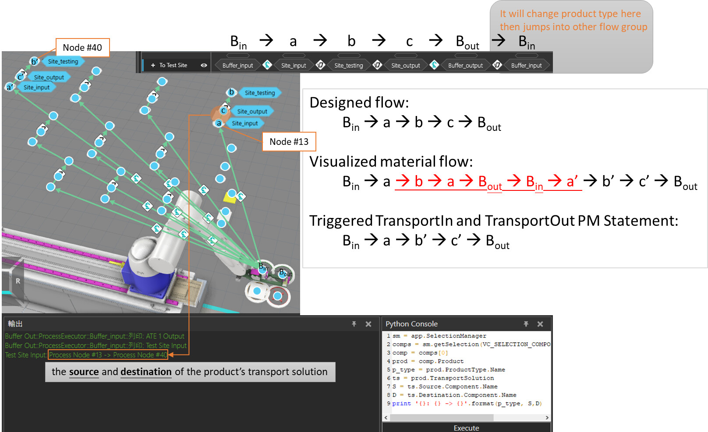Pin the Python Console panel
The image size is (708, 432).
click(526, 324)
